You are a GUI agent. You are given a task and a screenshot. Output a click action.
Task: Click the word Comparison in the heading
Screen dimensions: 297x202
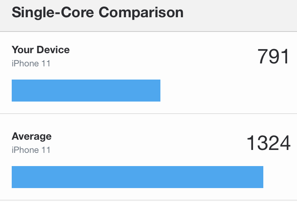point(141,12)
